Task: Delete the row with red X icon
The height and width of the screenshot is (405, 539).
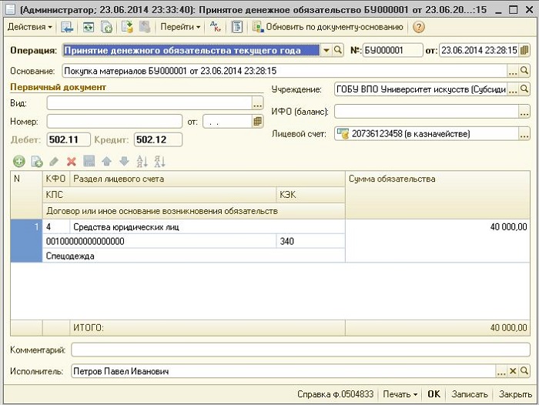Action: click(72, 161)
